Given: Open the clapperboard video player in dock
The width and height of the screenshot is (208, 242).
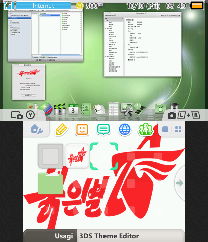Looking at the screenshot, I should click(60, 109).
